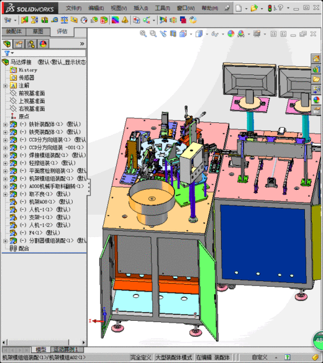
Task: Select the ConfigurationManager tab icon
Action: (x=31, y=44)
